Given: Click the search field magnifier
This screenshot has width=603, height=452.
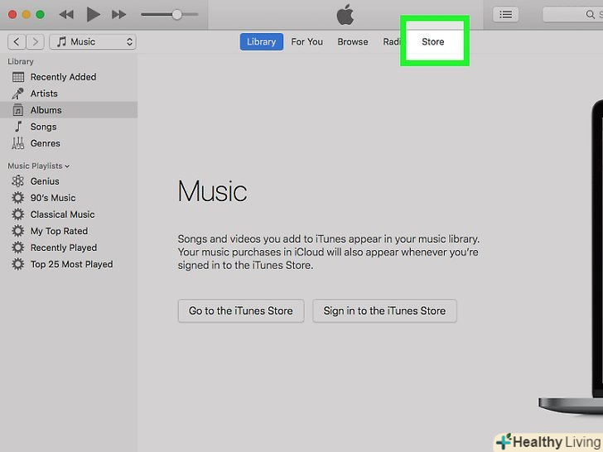Looking at the screenshot, I should point(590,15).
